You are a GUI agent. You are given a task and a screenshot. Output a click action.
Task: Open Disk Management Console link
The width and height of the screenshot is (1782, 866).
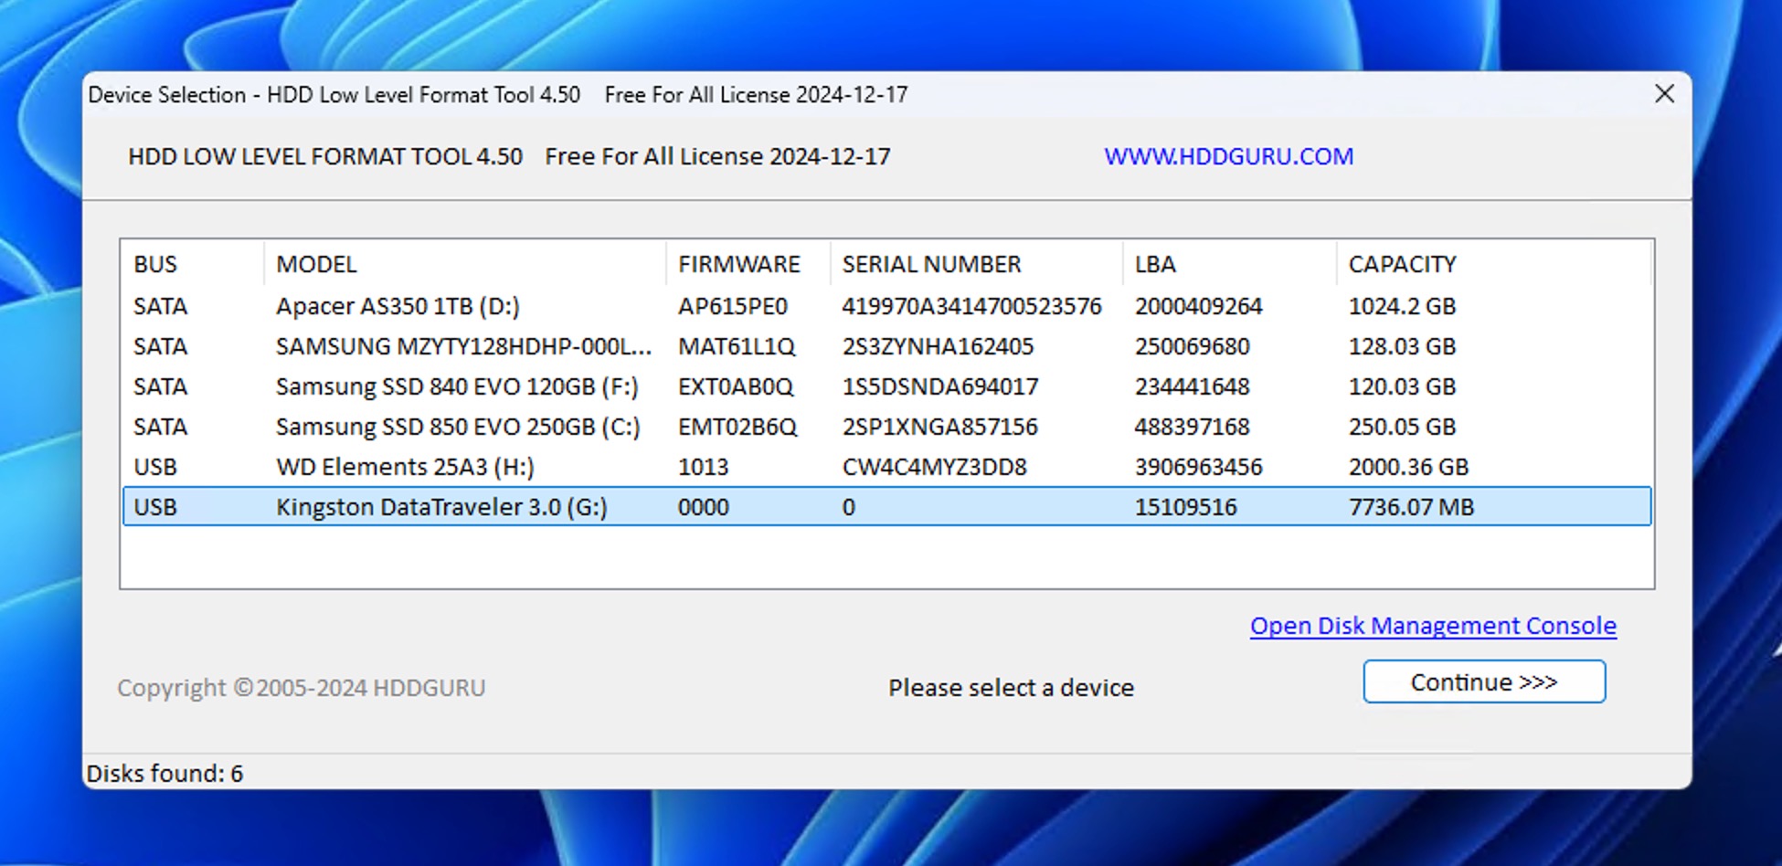pos(1432,626)
